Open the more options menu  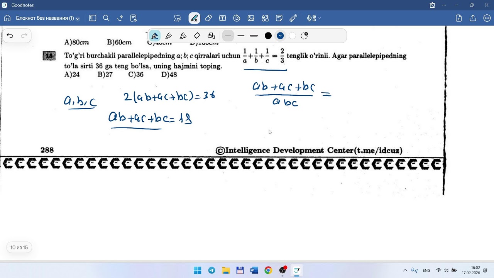click(487, 18)
